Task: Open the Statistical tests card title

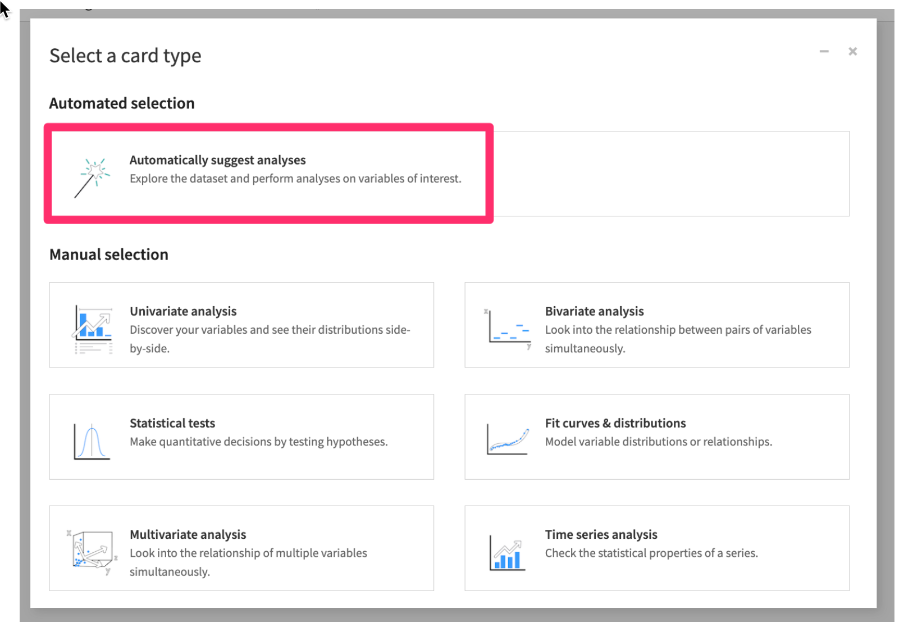Action: coord(172,423)
